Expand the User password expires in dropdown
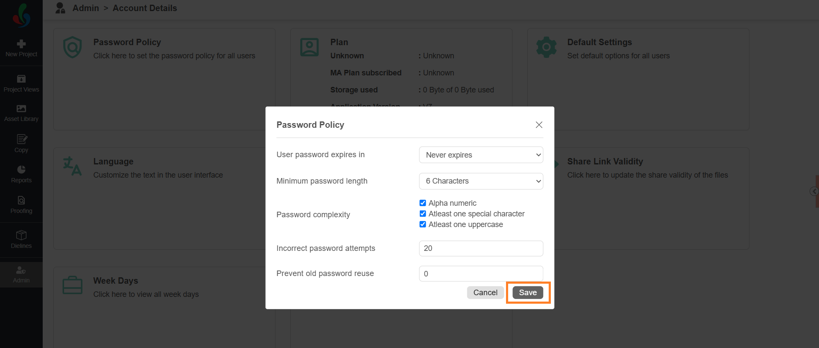Screen dimensions: 819x348 [x=481, y=155]
